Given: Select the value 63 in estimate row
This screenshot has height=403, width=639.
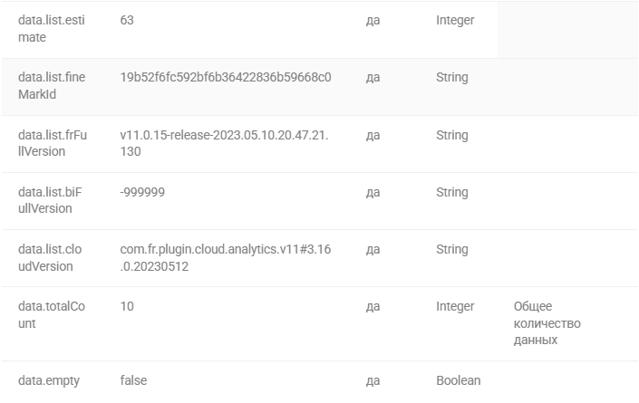Looking at the screenshot, I should click(x=127, y=20).
